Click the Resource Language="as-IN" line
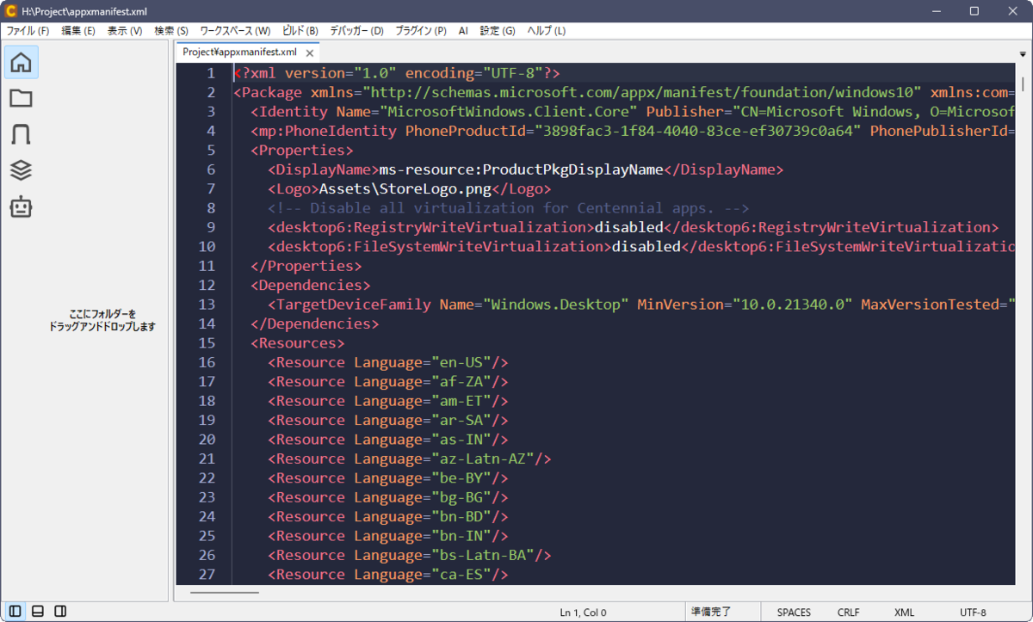The width and height of the screenshot is (1033, 622). tap(388, 440)
